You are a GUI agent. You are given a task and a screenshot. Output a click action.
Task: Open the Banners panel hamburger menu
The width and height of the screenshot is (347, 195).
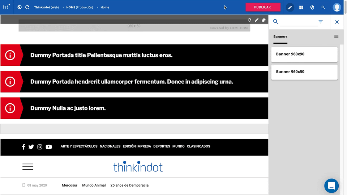[x=336, y=36]
